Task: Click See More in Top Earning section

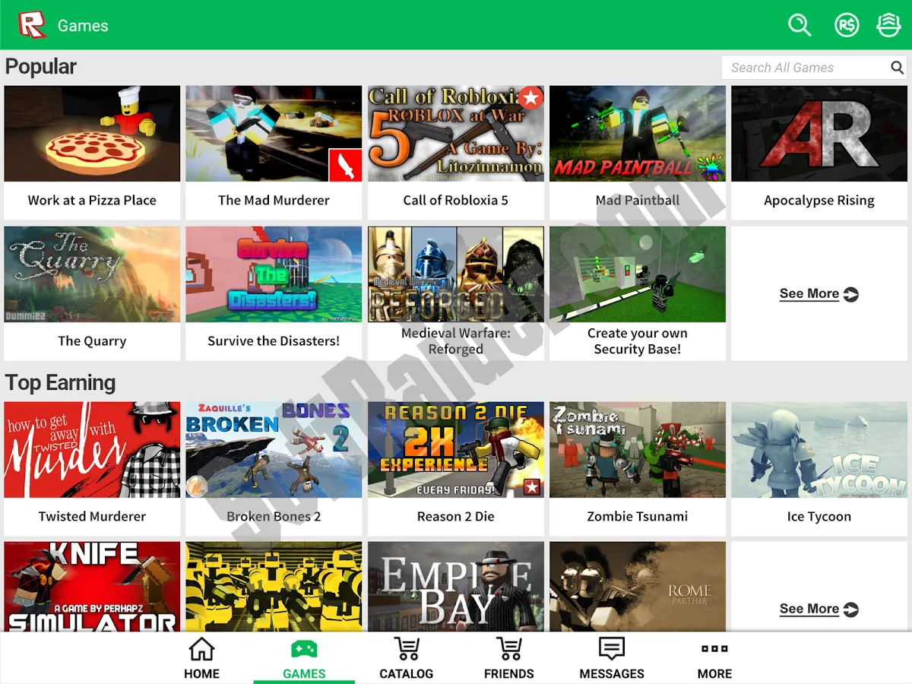Action: 819,609
